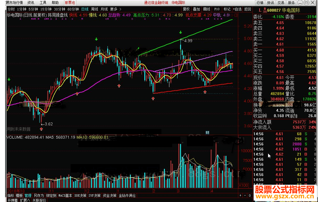
Task: Switch to SUP决策 indicator
Action: pyautogui.click(x=94, y=195)
